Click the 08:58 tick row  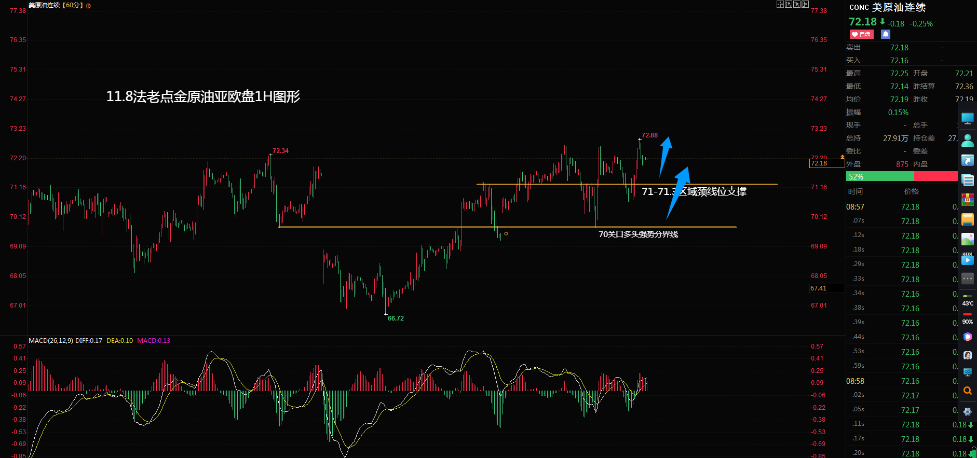pyautogui.click(x=902, y=381)
